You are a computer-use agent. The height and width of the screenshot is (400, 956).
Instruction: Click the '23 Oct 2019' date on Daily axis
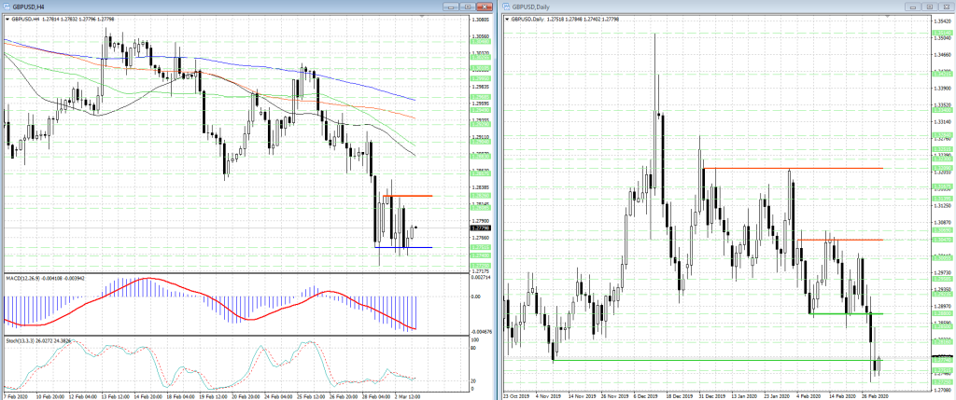[515, 395]
